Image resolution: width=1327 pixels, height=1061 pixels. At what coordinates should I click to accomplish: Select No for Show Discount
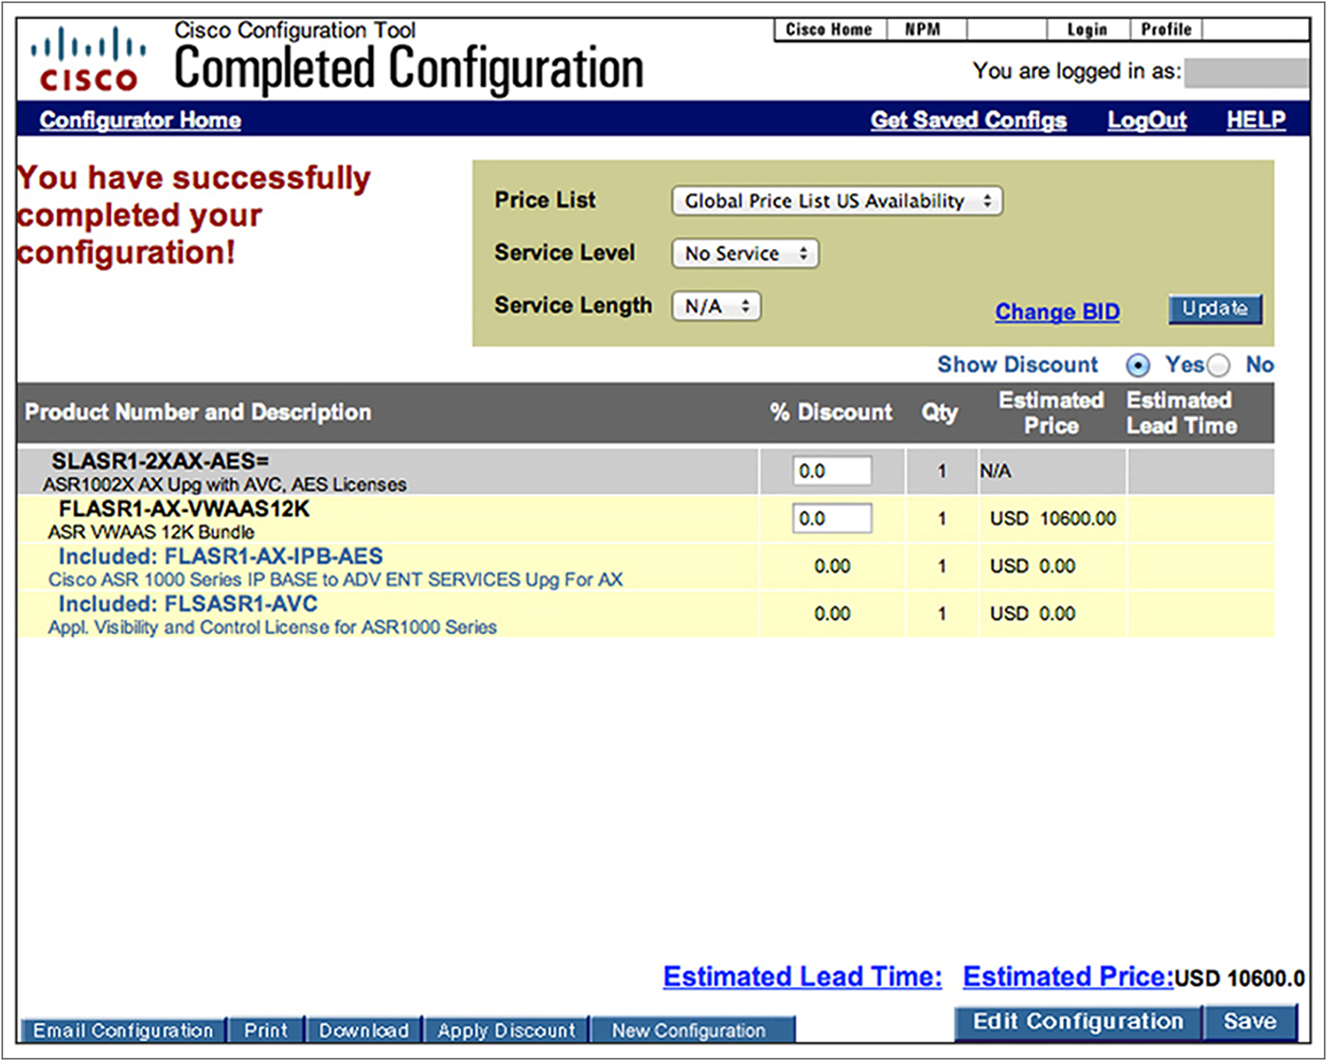(x=1219, y=365)
